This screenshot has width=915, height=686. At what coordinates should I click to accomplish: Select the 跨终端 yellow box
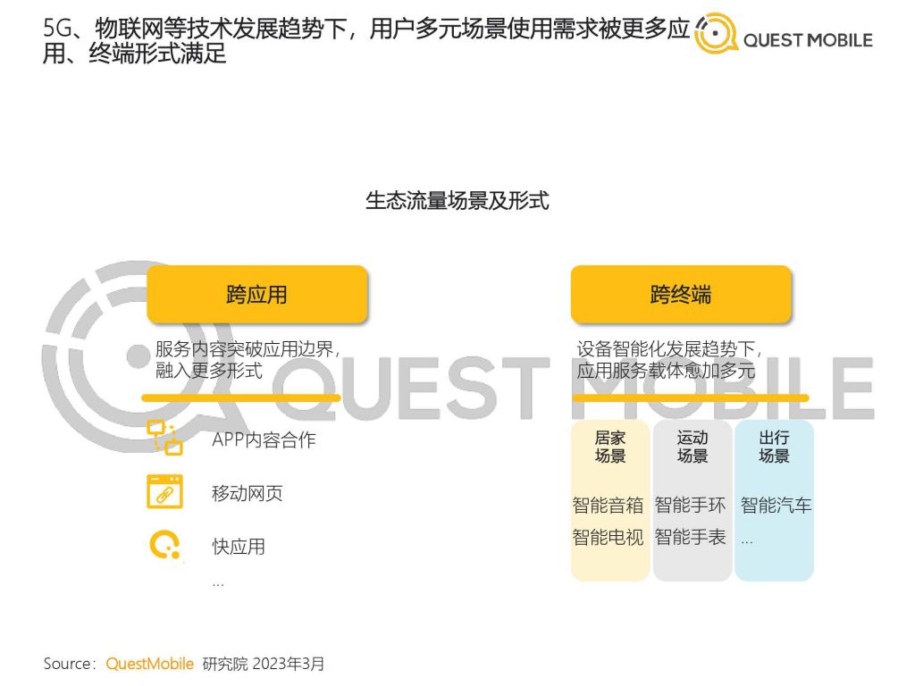(x=681, y=294)
